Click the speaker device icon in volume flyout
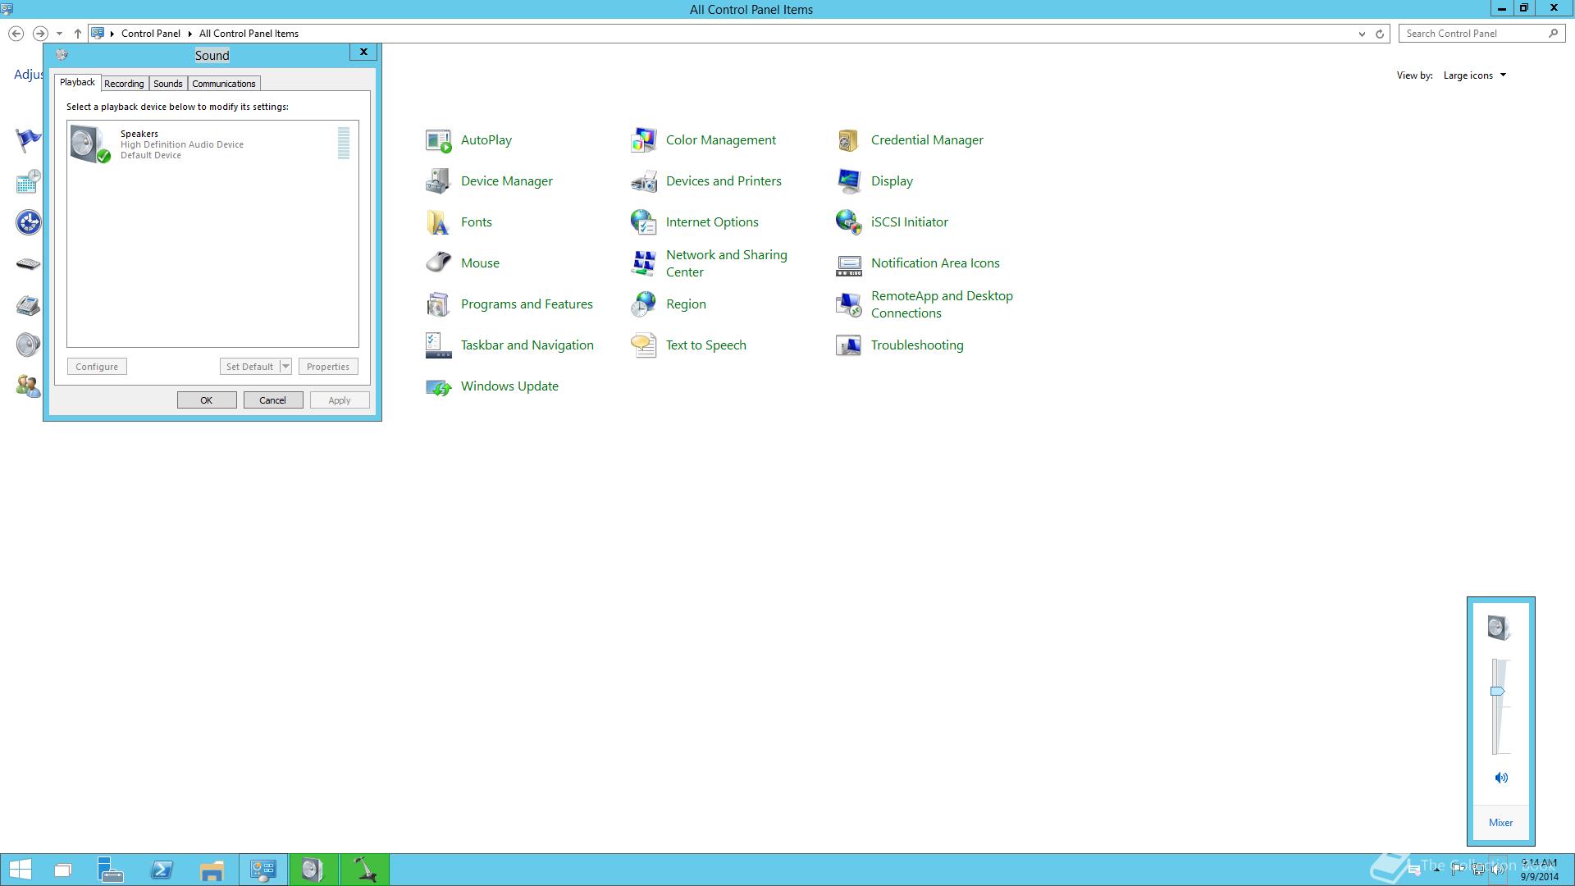Screen dimensions: 1575x886 click(x=1499, y=628)
